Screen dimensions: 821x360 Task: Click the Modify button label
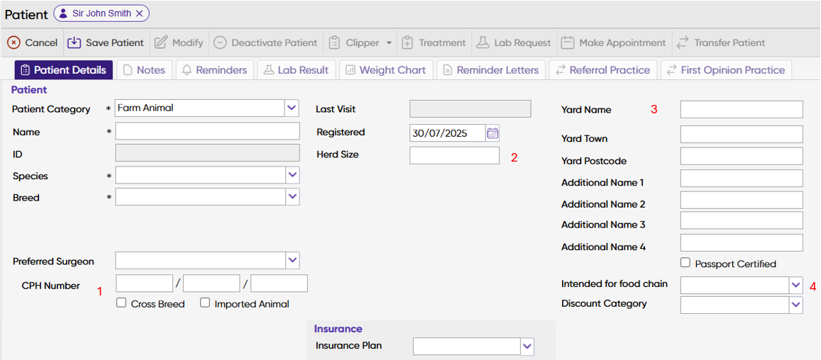pyautogui.click(x=187, y=43)
